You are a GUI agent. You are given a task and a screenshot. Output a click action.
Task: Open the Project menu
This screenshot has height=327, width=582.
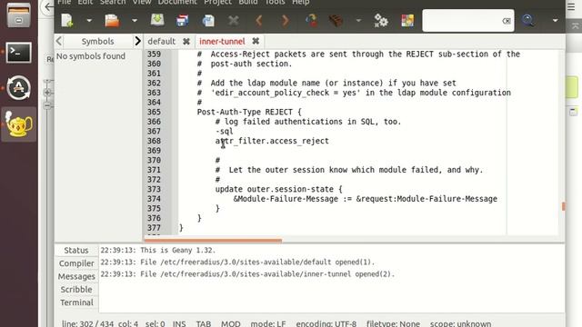217,2
